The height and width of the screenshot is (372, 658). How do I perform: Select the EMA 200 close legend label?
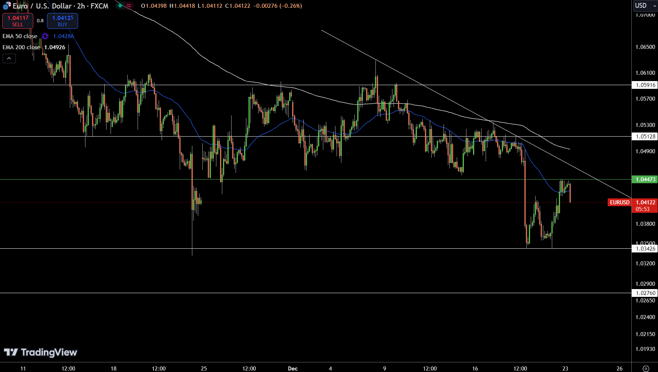[21, 47]
